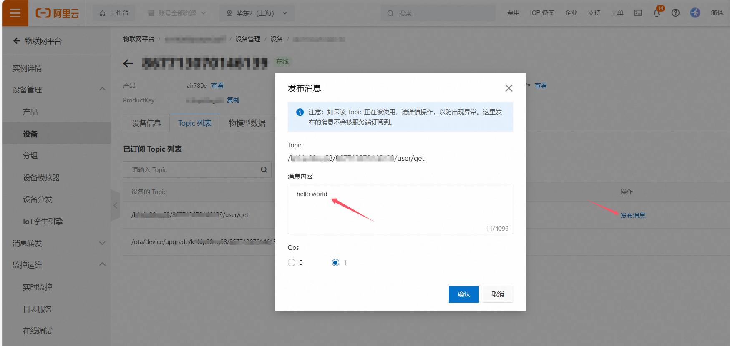730x346 pixels.
Task: Select Qos 0 radio button
Action: [x=292, y=262]
